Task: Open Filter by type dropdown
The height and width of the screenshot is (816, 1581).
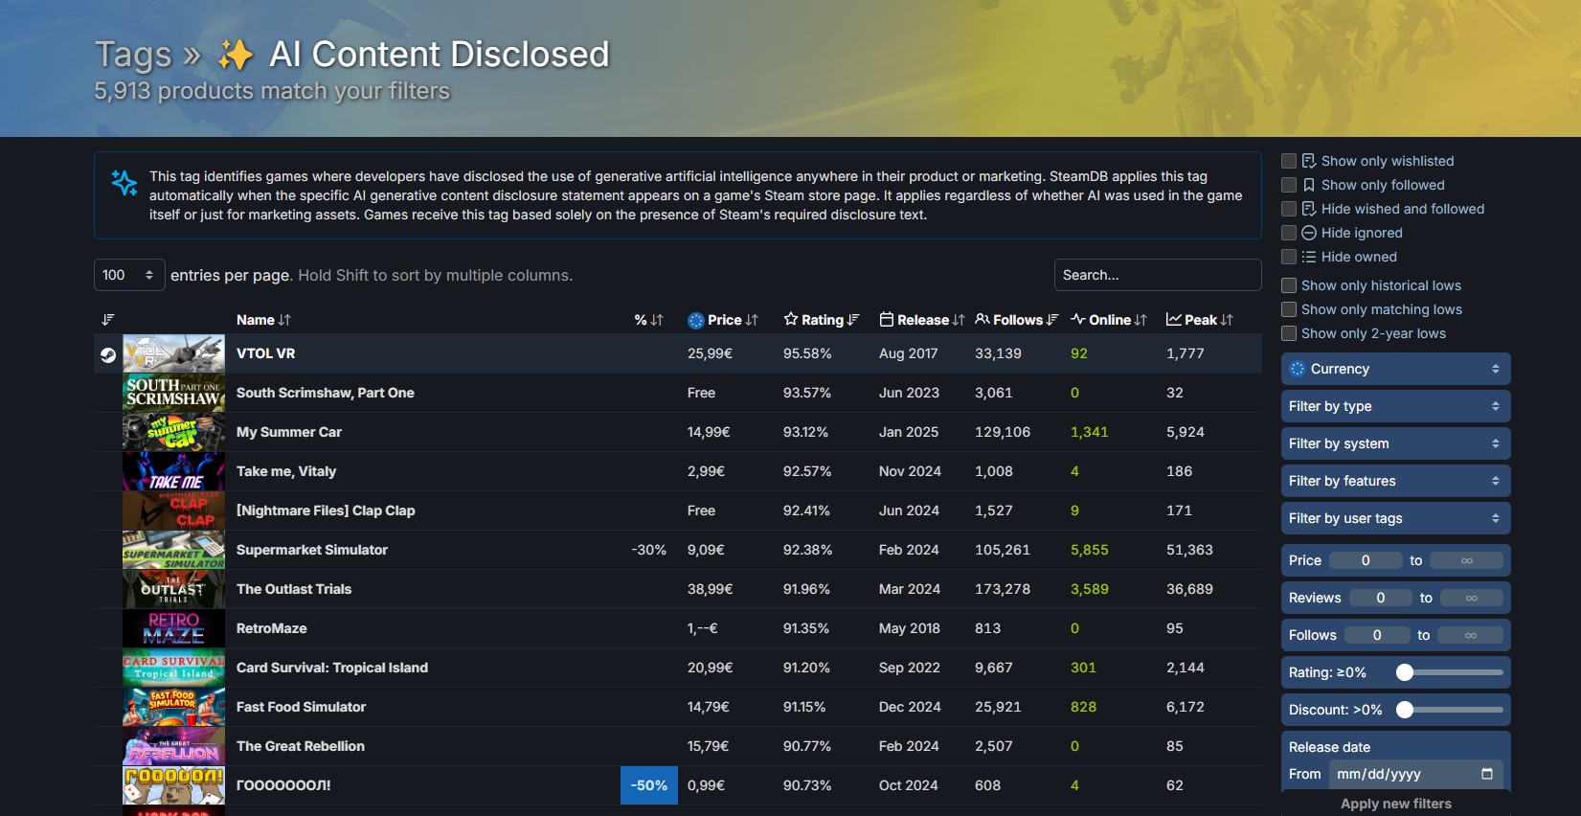Action: 1395,406
